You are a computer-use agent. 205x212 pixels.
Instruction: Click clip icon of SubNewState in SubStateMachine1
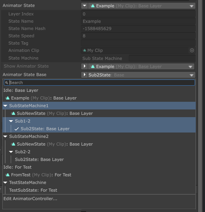[13, 113]
